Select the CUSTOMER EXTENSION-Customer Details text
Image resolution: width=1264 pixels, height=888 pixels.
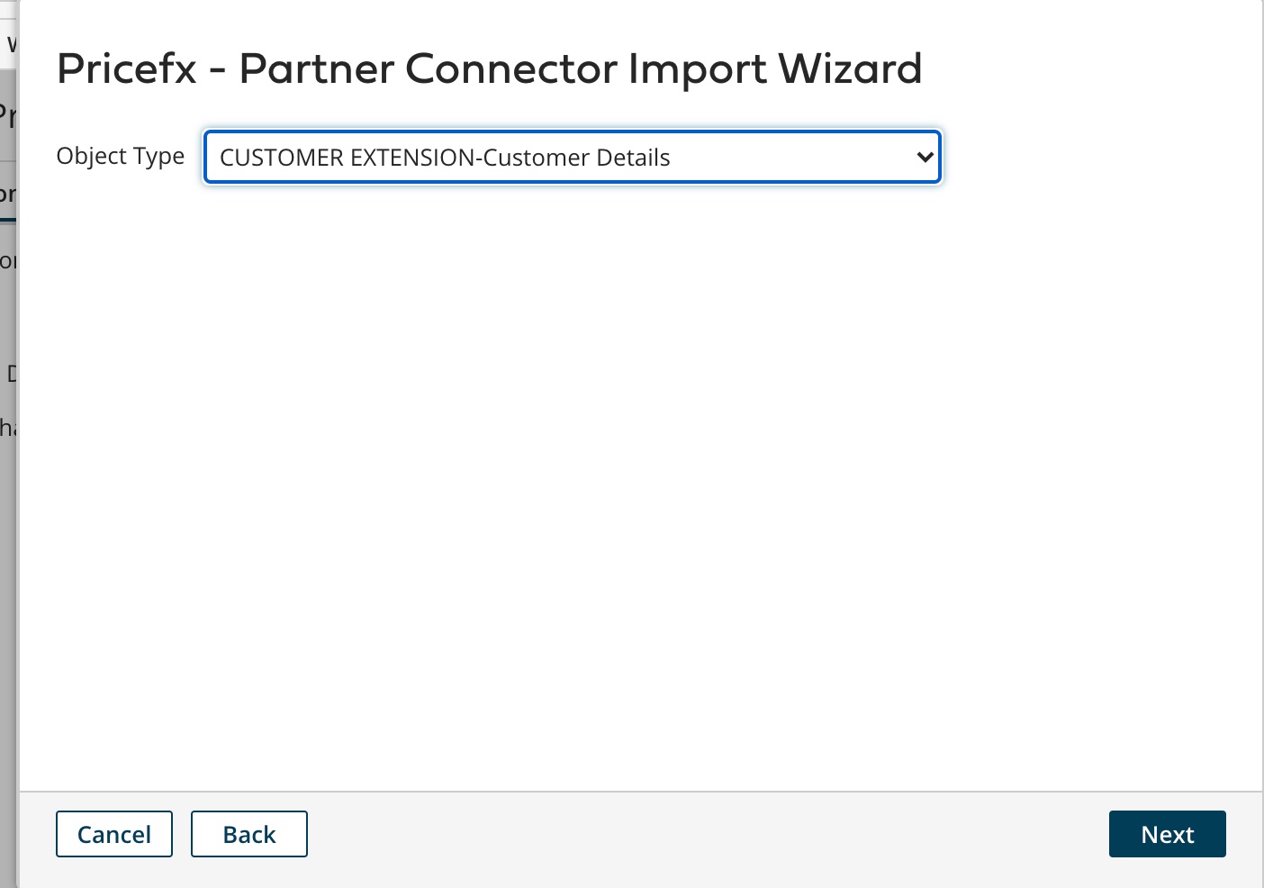click(445, 157)
